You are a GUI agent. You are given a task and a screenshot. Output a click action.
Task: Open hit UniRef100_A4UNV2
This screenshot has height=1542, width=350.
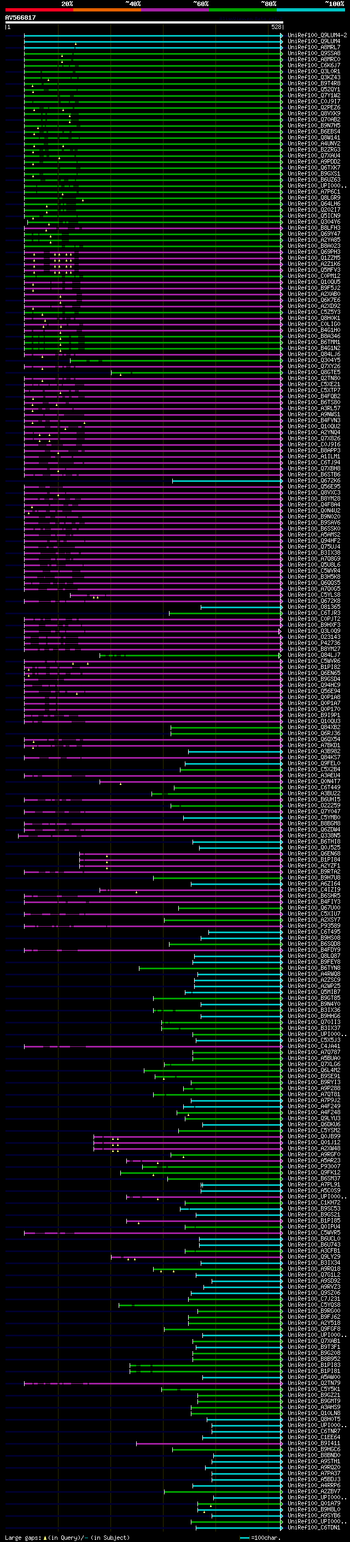(x=313, y=144)
